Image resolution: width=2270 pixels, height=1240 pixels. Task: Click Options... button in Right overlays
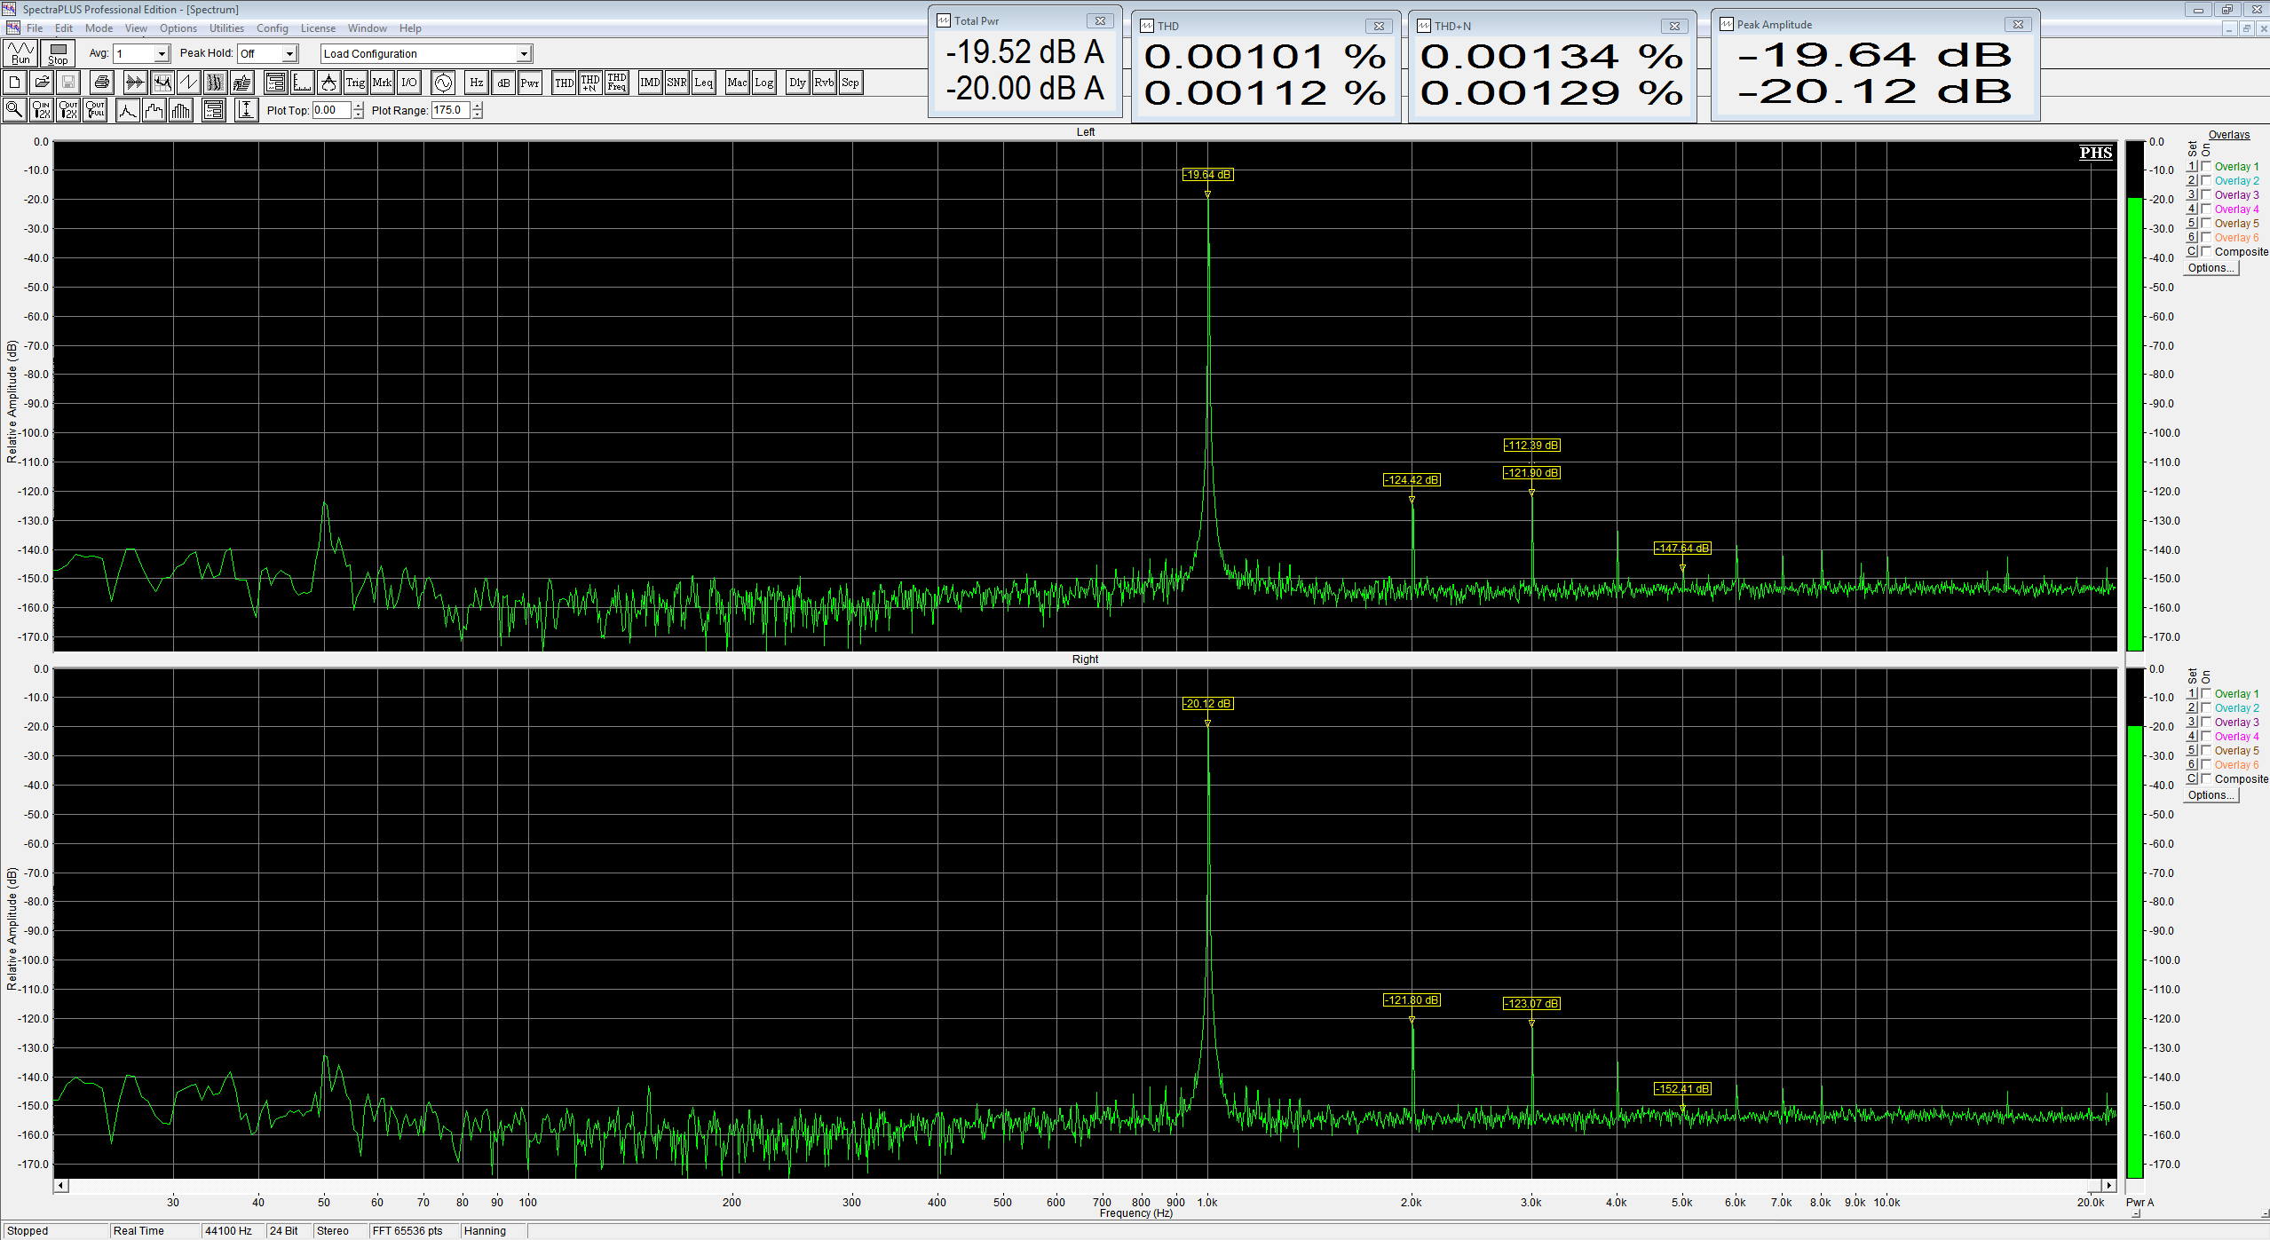click(x=2211, y=795)
